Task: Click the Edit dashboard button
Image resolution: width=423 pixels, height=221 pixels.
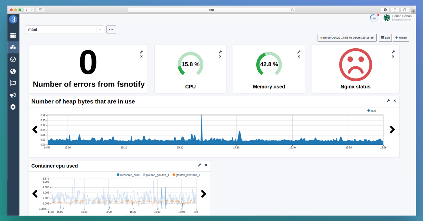Action: click(x=385, y=38)
